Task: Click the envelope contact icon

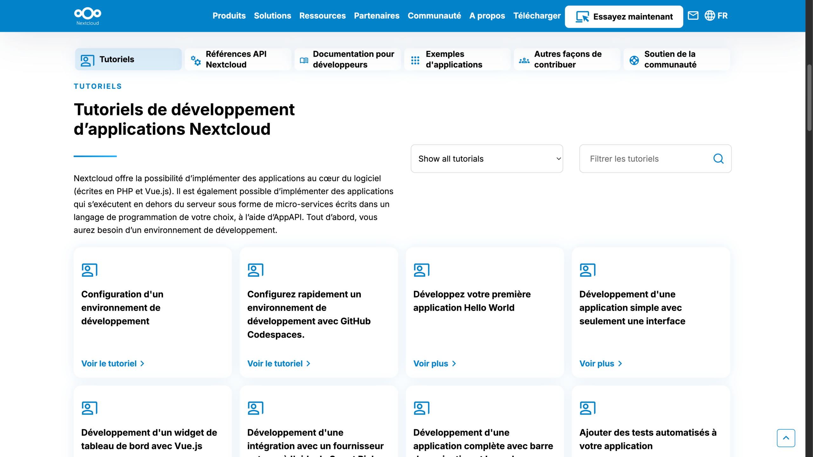Action: [693, 16]
